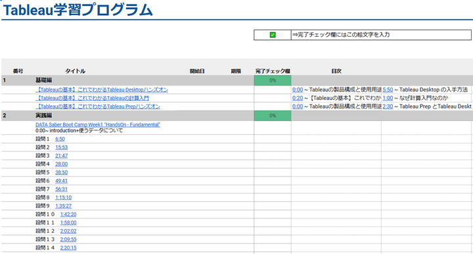This screenshot has width=473, height=254.
Task: Click completion check cell for 設問5 row
Action: (x=273, y=172)
